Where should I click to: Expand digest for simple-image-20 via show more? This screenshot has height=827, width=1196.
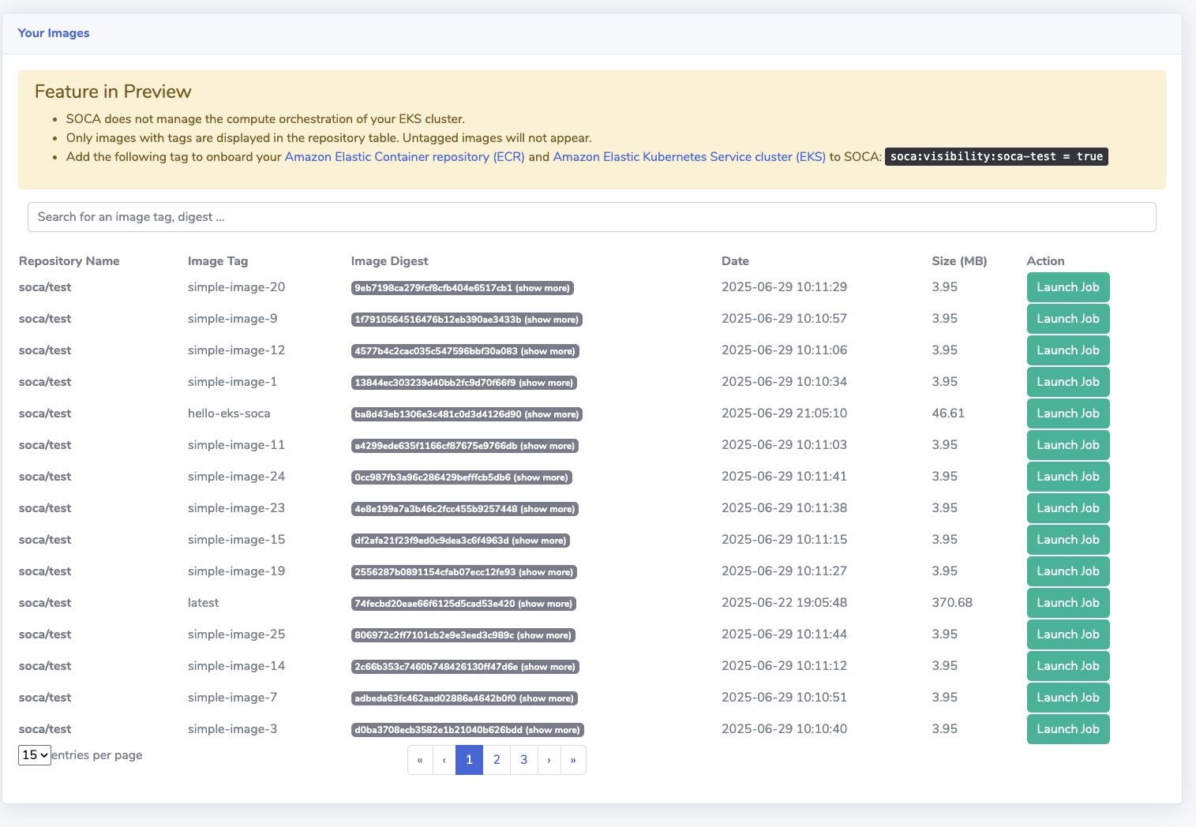(x=542, y=288)
